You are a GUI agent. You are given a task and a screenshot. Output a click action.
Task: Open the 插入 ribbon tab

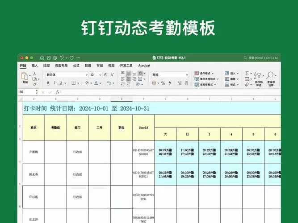(34, 66)
